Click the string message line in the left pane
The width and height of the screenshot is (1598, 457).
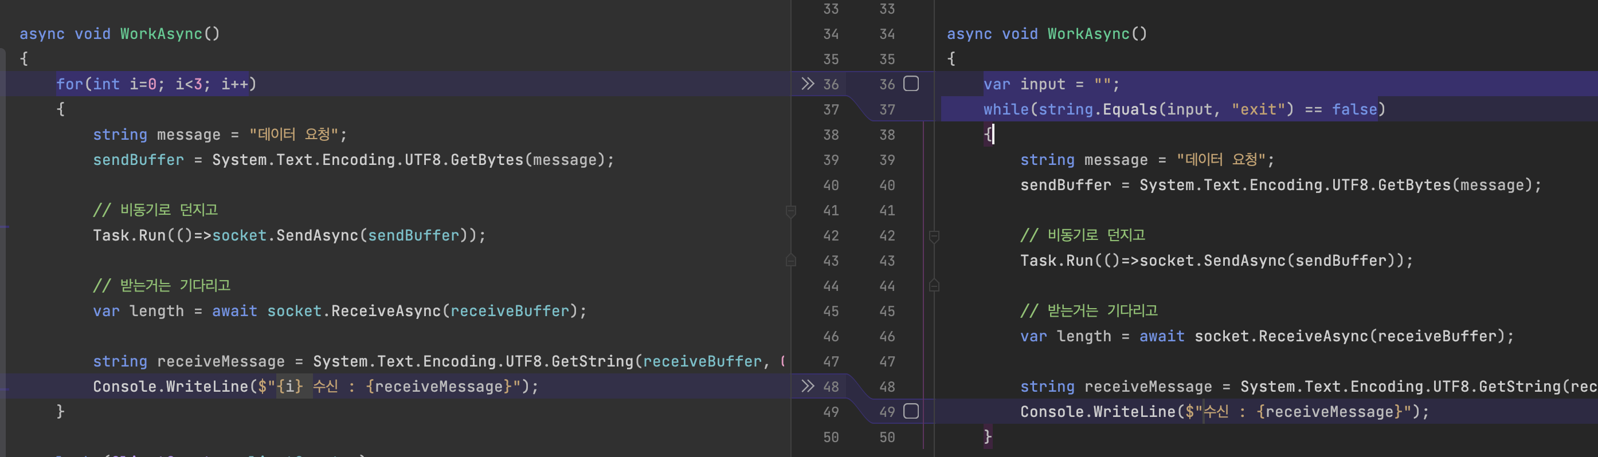tap(220, 135)
